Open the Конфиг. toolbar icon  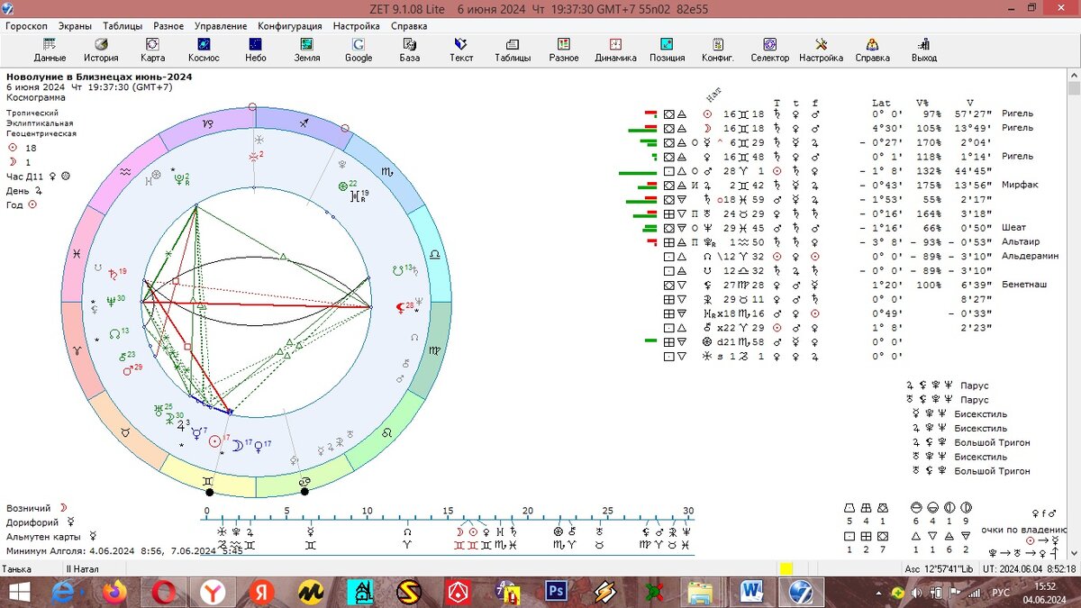(x=718, y=50)
